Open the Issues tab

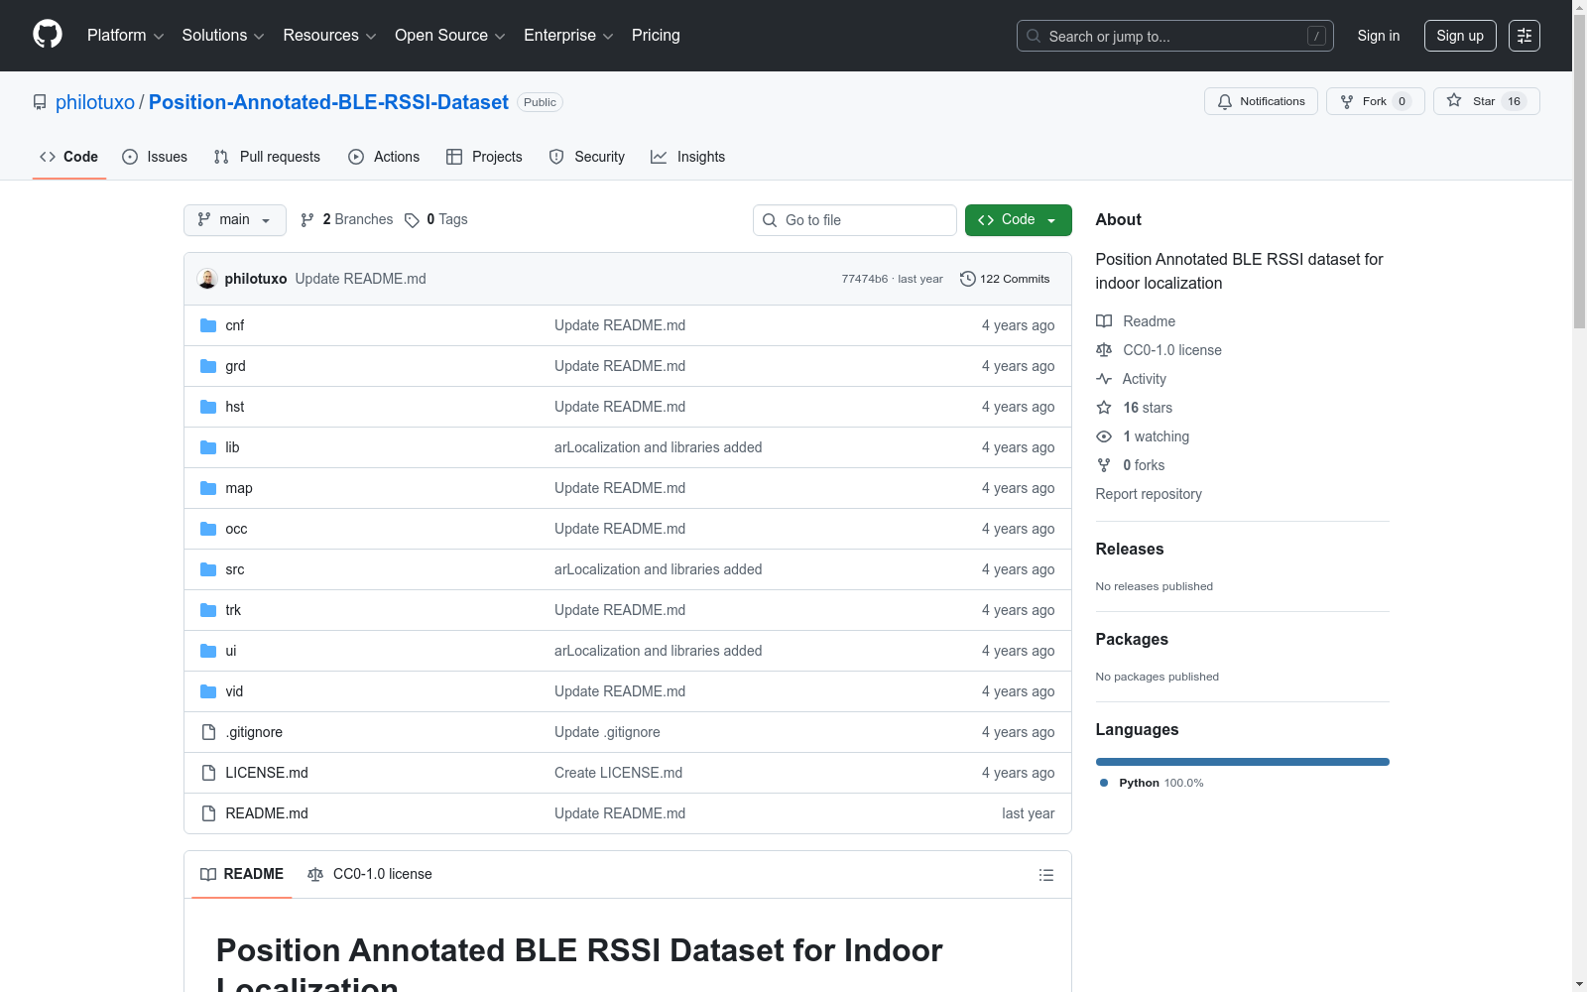tap(155, 157)
